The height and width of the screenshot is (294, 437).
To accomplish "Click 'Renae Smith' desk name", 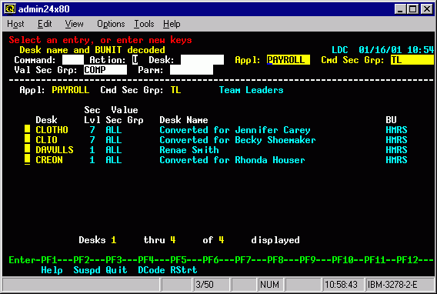I will coord(189,150).
